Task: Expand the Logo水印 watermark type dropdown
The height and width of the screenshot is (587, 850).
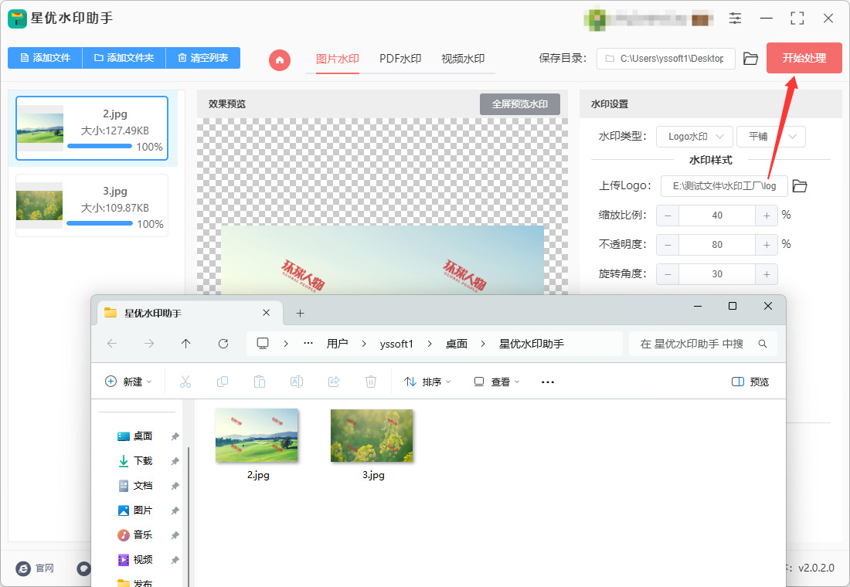Action: click(695, 137)
